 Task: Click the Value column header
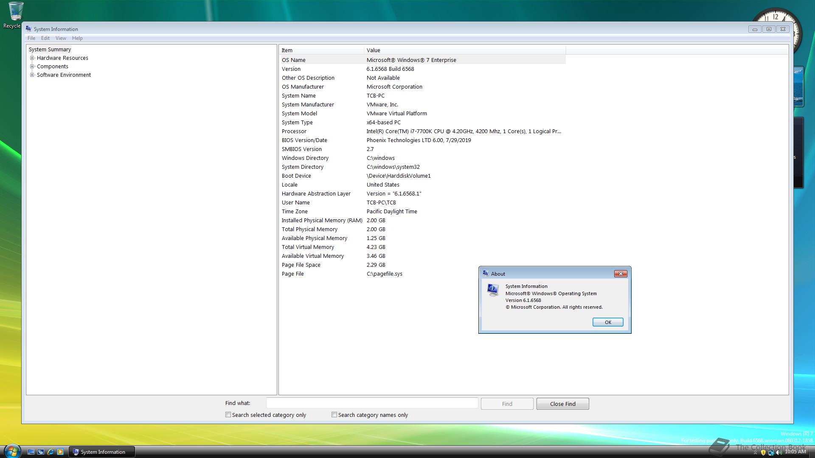[465, 50]
